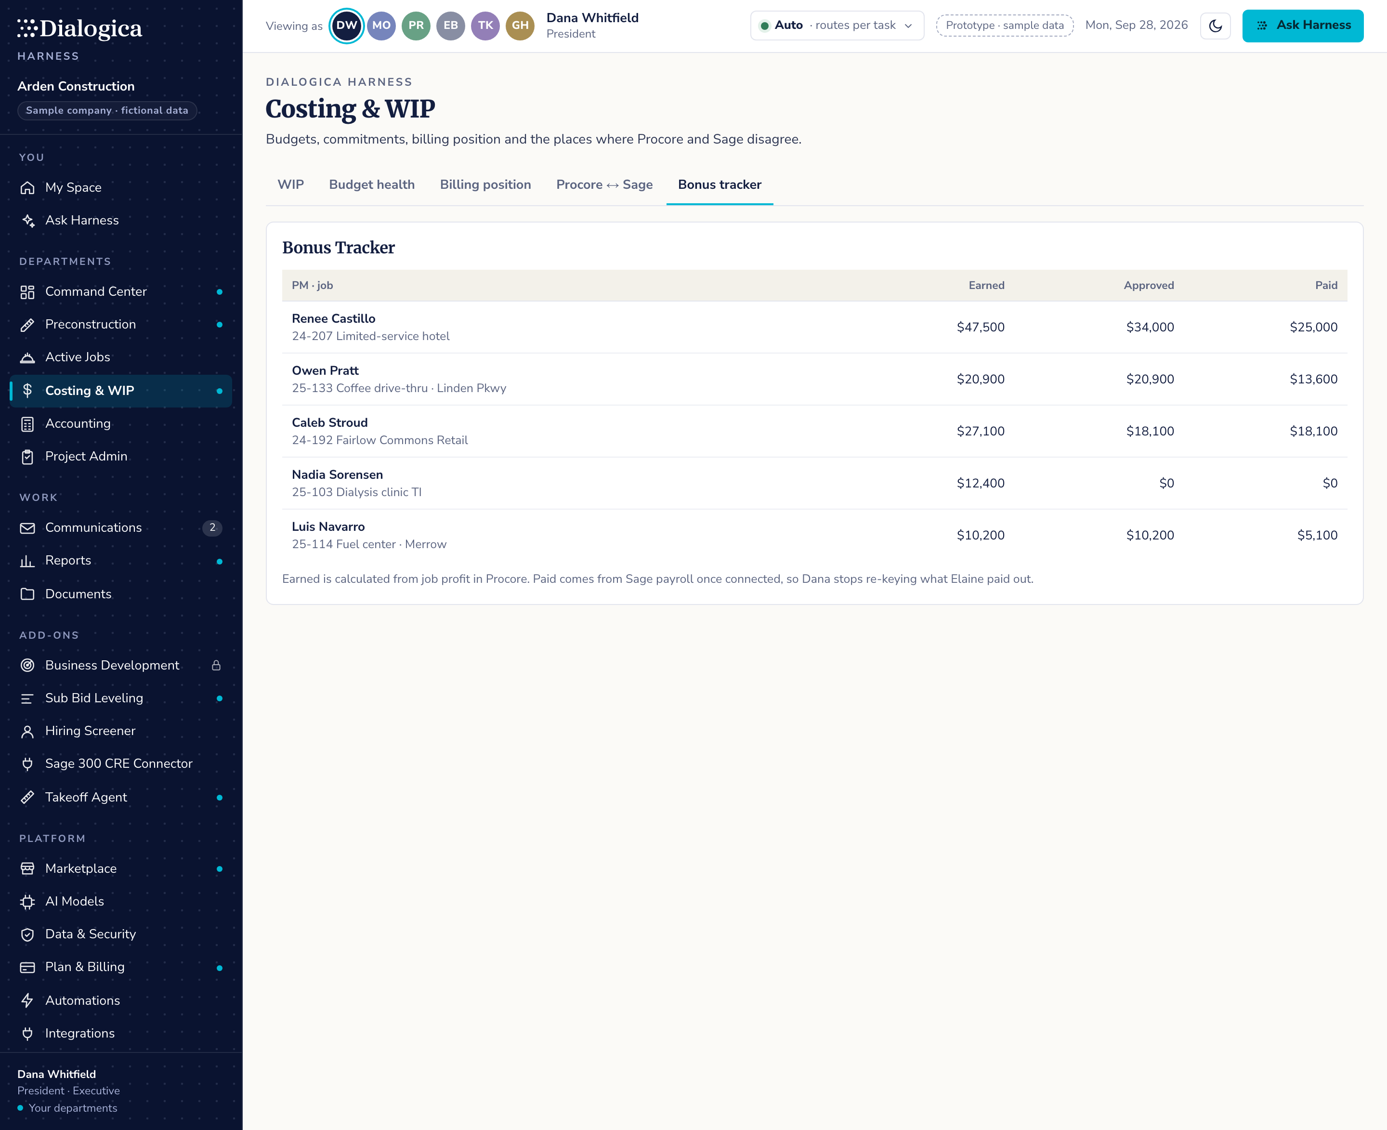This screenshot has height=1130, width=1387.
Task: Open Automations lightning bolt icon
Action: pyautogui.click(x=27, y=1000)
